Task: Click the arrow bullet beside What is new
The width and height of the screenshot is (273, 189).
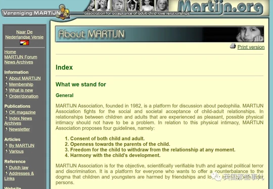Action: [6, 90]
